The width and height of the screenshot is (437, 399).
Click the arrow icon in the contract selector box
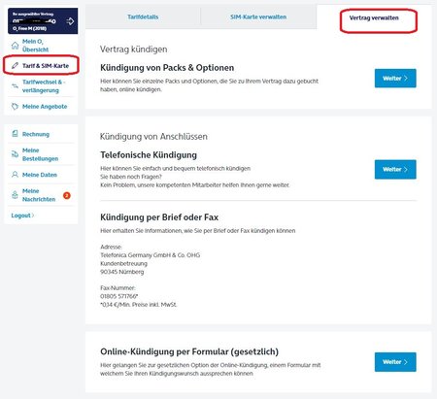(x=70, y=21)
